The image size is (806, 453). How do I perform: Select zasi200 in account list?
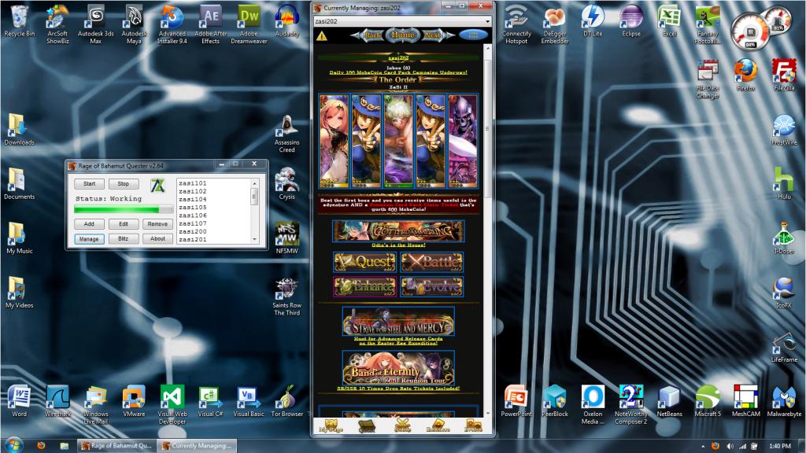tap(193, 232)
